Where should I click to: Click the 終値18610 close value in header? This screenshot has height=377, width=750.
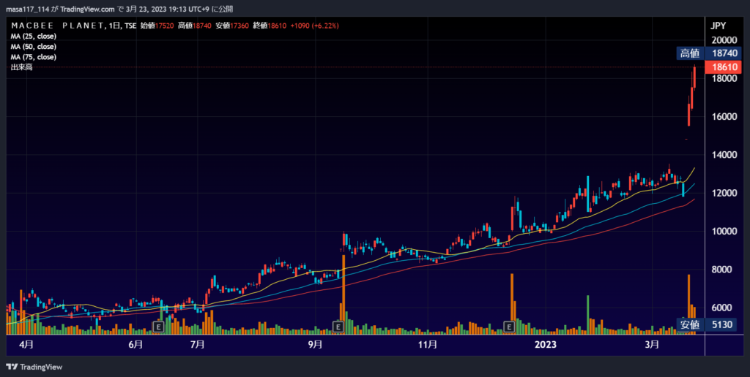[x=270, y=26]
